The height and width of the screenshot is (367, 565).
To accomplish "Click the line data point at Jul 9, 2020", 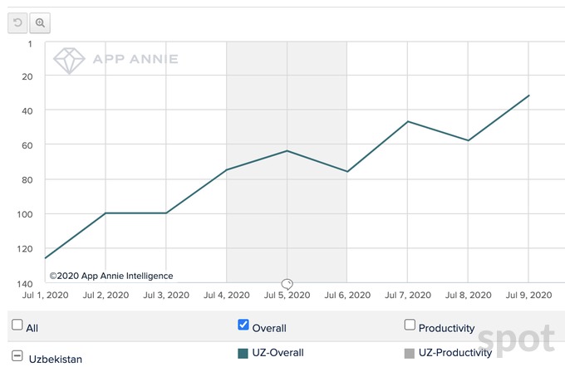I will (528, 95).
